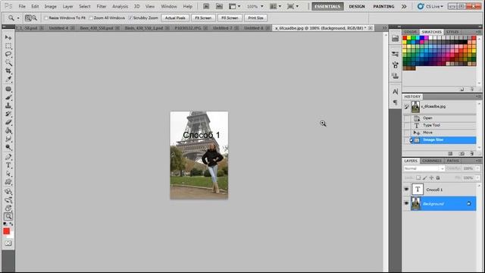This screenshot has width=485, height=273.
Task: Open the layer Fill dropdown arrow
Action: click(478, 177)
